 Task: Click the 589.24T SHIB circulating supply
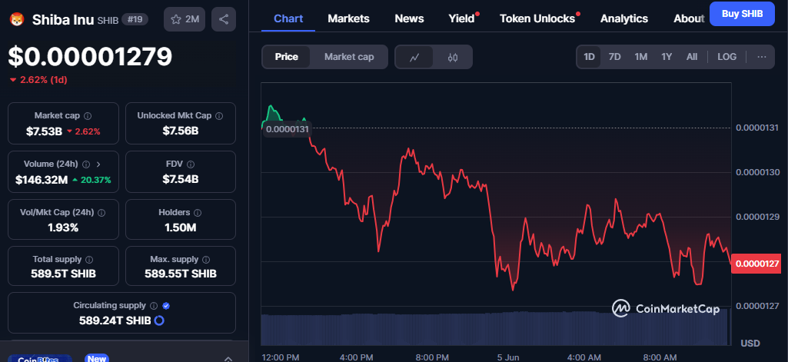[115, 320]
